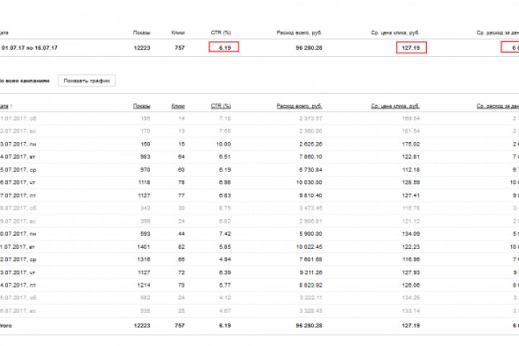The width and height of the screenshot is (519, 346).
Task: Click underlined Ср. цена клика, руб. header
Action: 395,106
